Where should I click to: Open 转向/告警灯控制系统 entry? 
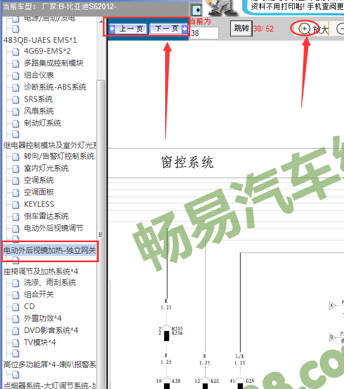click(59, 156)
